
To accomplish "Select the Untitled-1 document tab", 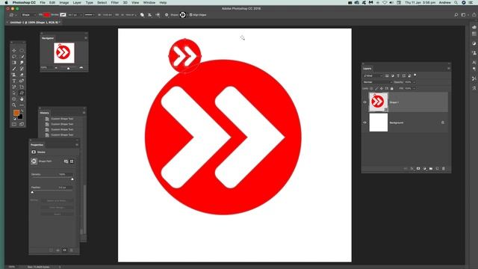I will tap(35, 22).
